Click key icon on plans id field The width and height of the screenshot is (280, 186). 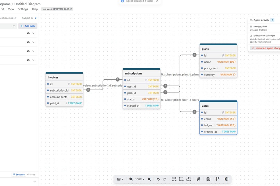(223, 55)
